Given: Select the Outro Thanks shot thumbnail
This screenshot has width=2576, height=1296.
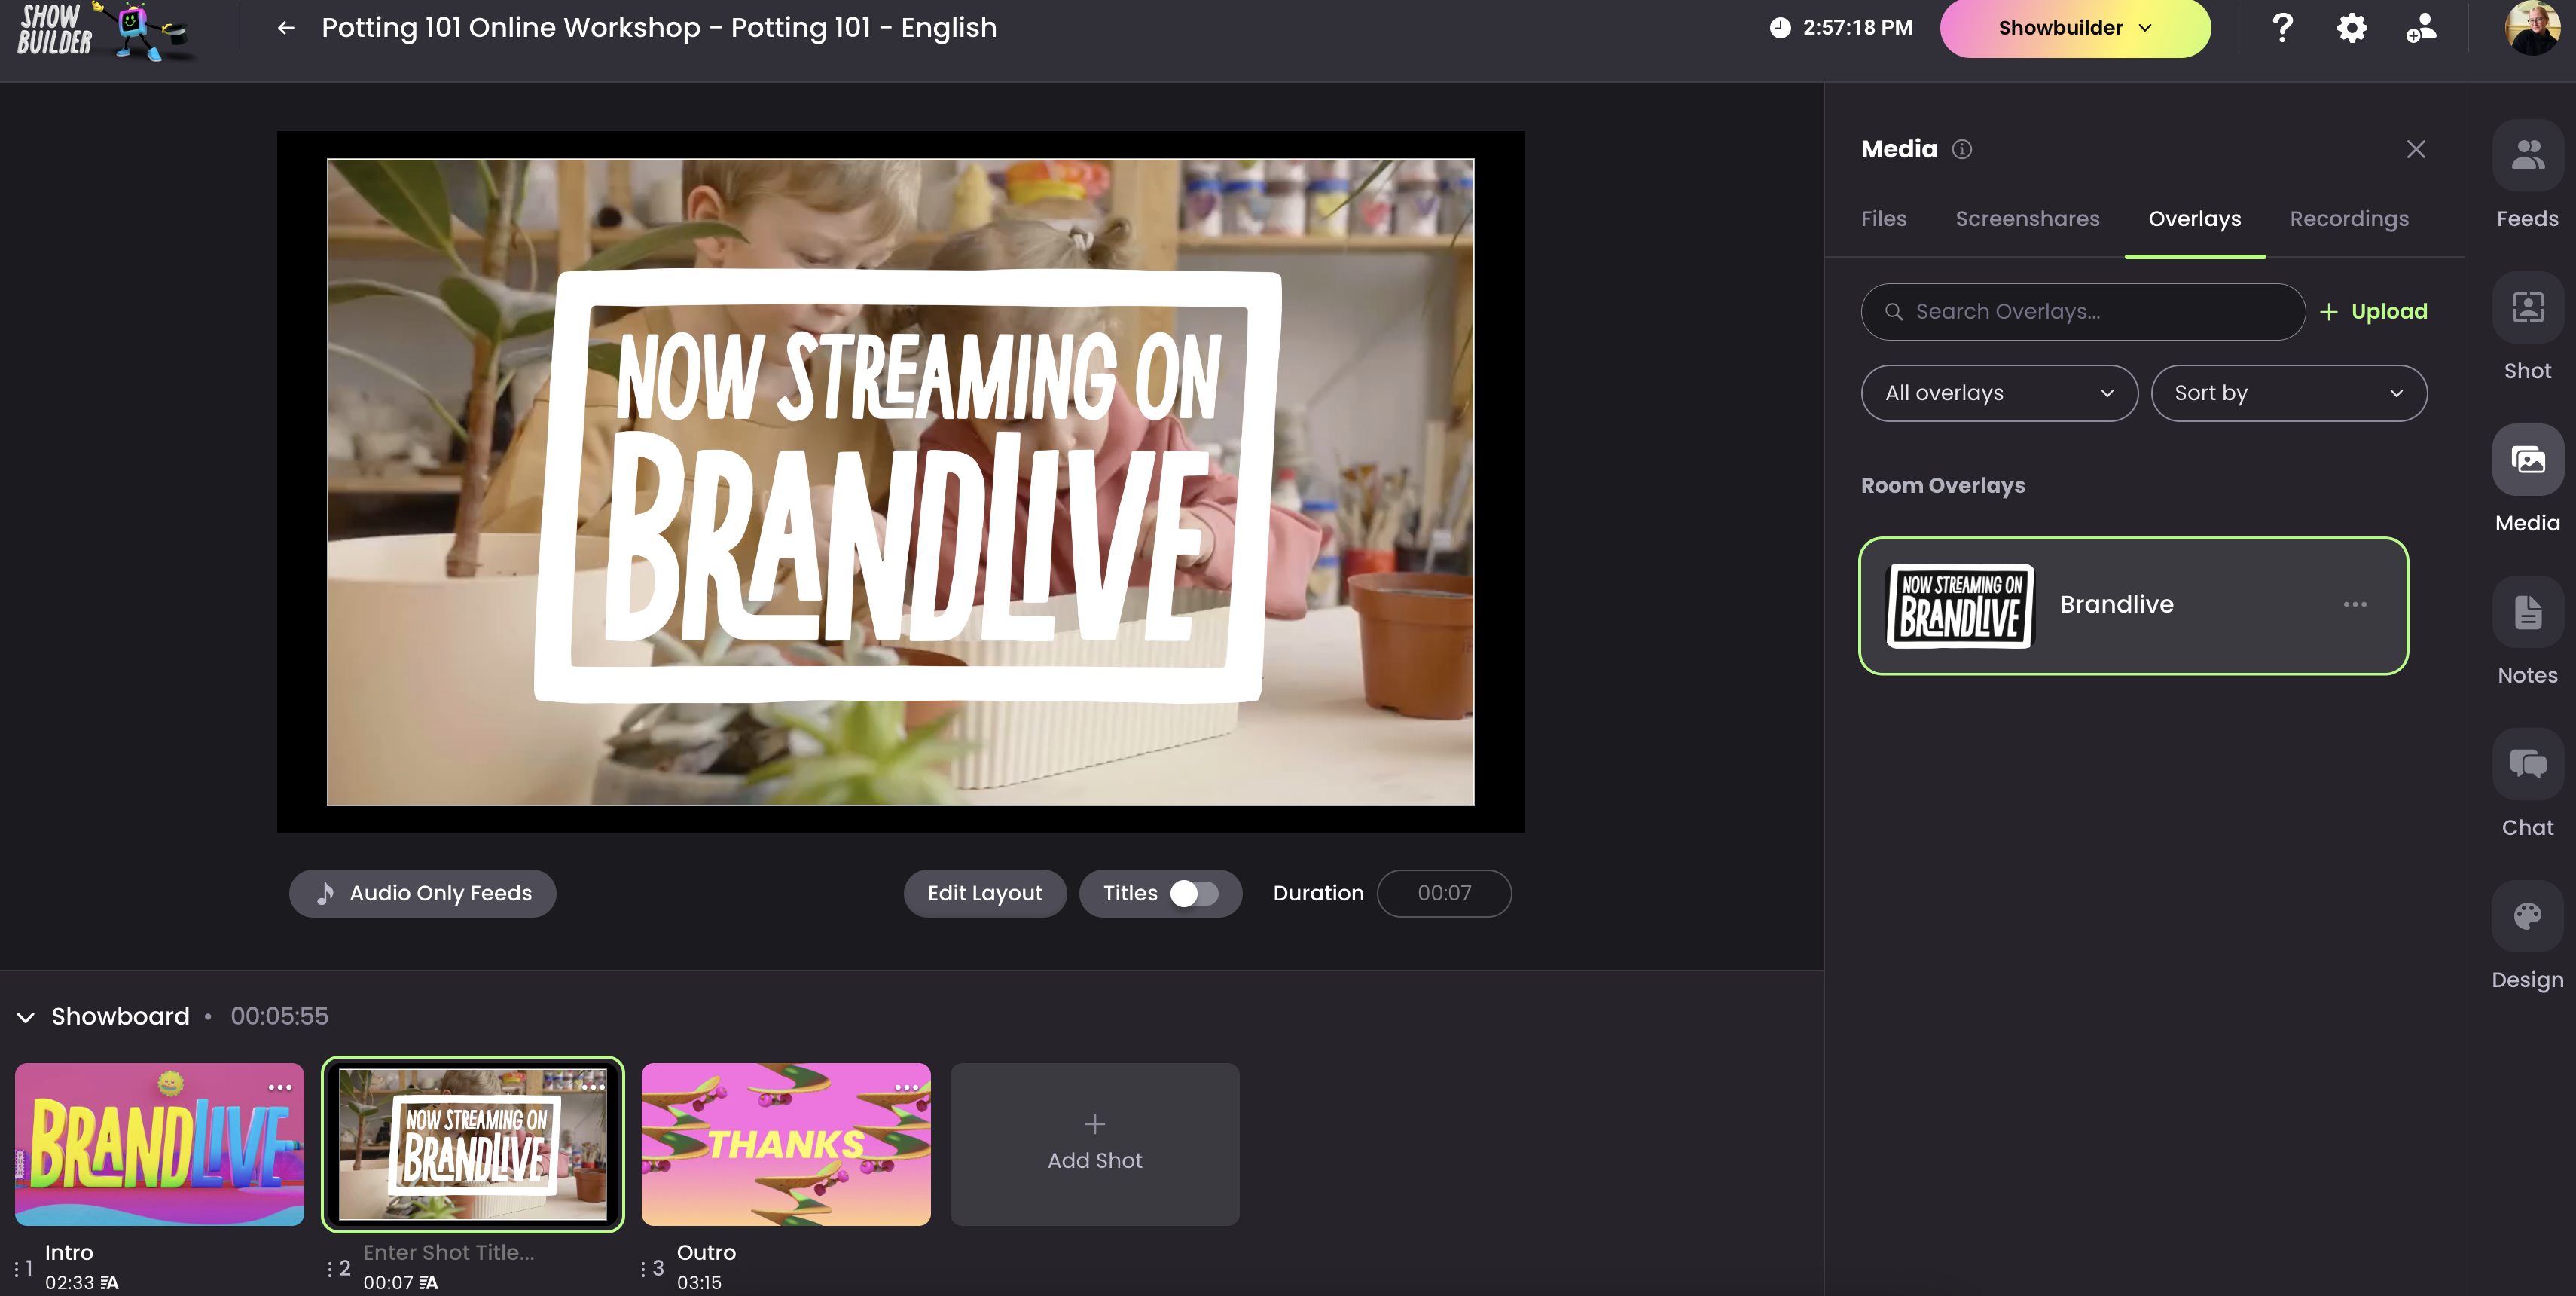Looking at the screenshot, I should 785,1144.
